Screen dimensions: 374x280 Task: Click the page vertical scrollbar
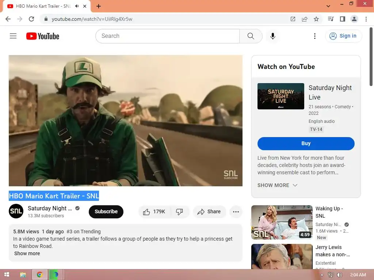371,57
